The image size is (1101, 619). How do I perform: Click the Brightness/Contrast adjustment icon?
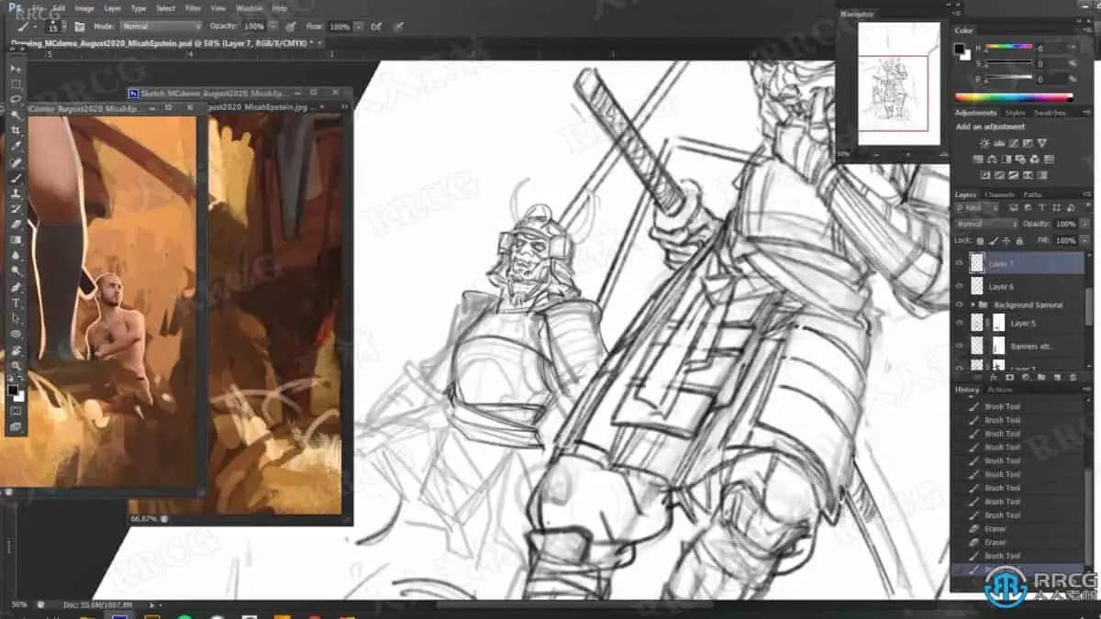click(x=984, y=144)
